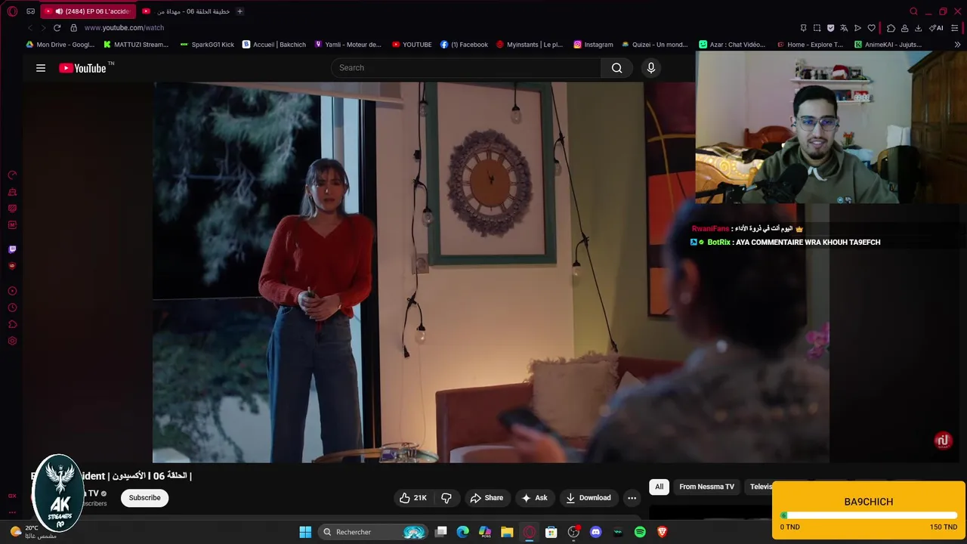Show more bookmarks chevron
The width and height of the screenshot is (967, 544).
958,45
